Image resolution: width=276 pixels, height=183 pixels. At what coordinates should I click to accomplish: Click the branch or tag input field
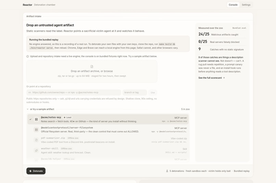(135, 92)
